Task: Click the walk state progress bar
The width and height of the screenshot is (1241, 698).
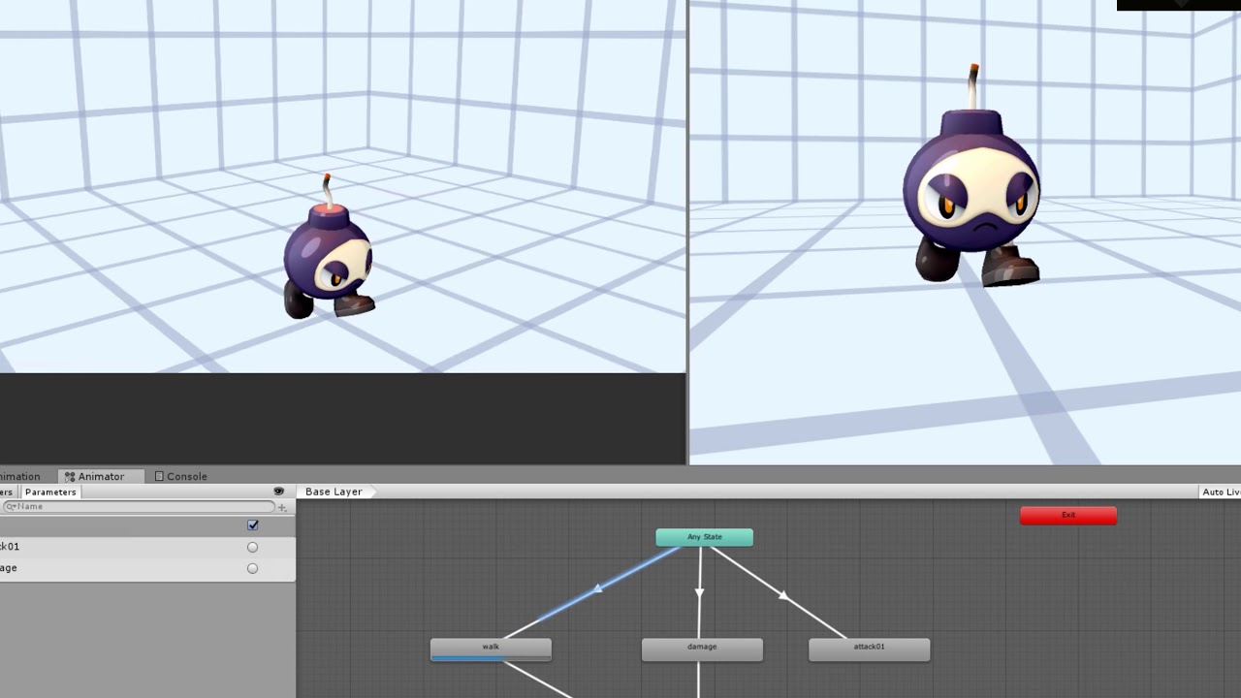Action: pyautogui.click(x=491, y=657)
